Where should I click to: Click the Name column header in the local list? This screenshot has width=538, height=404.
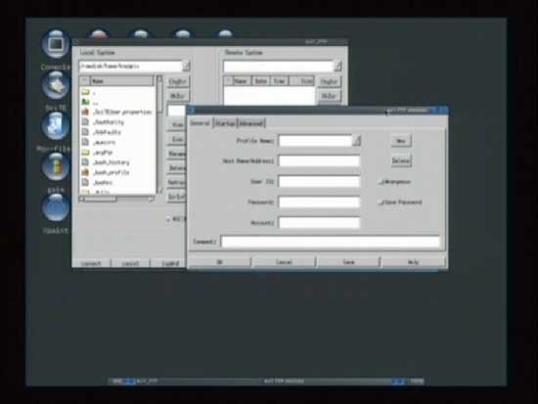(121, 81)
